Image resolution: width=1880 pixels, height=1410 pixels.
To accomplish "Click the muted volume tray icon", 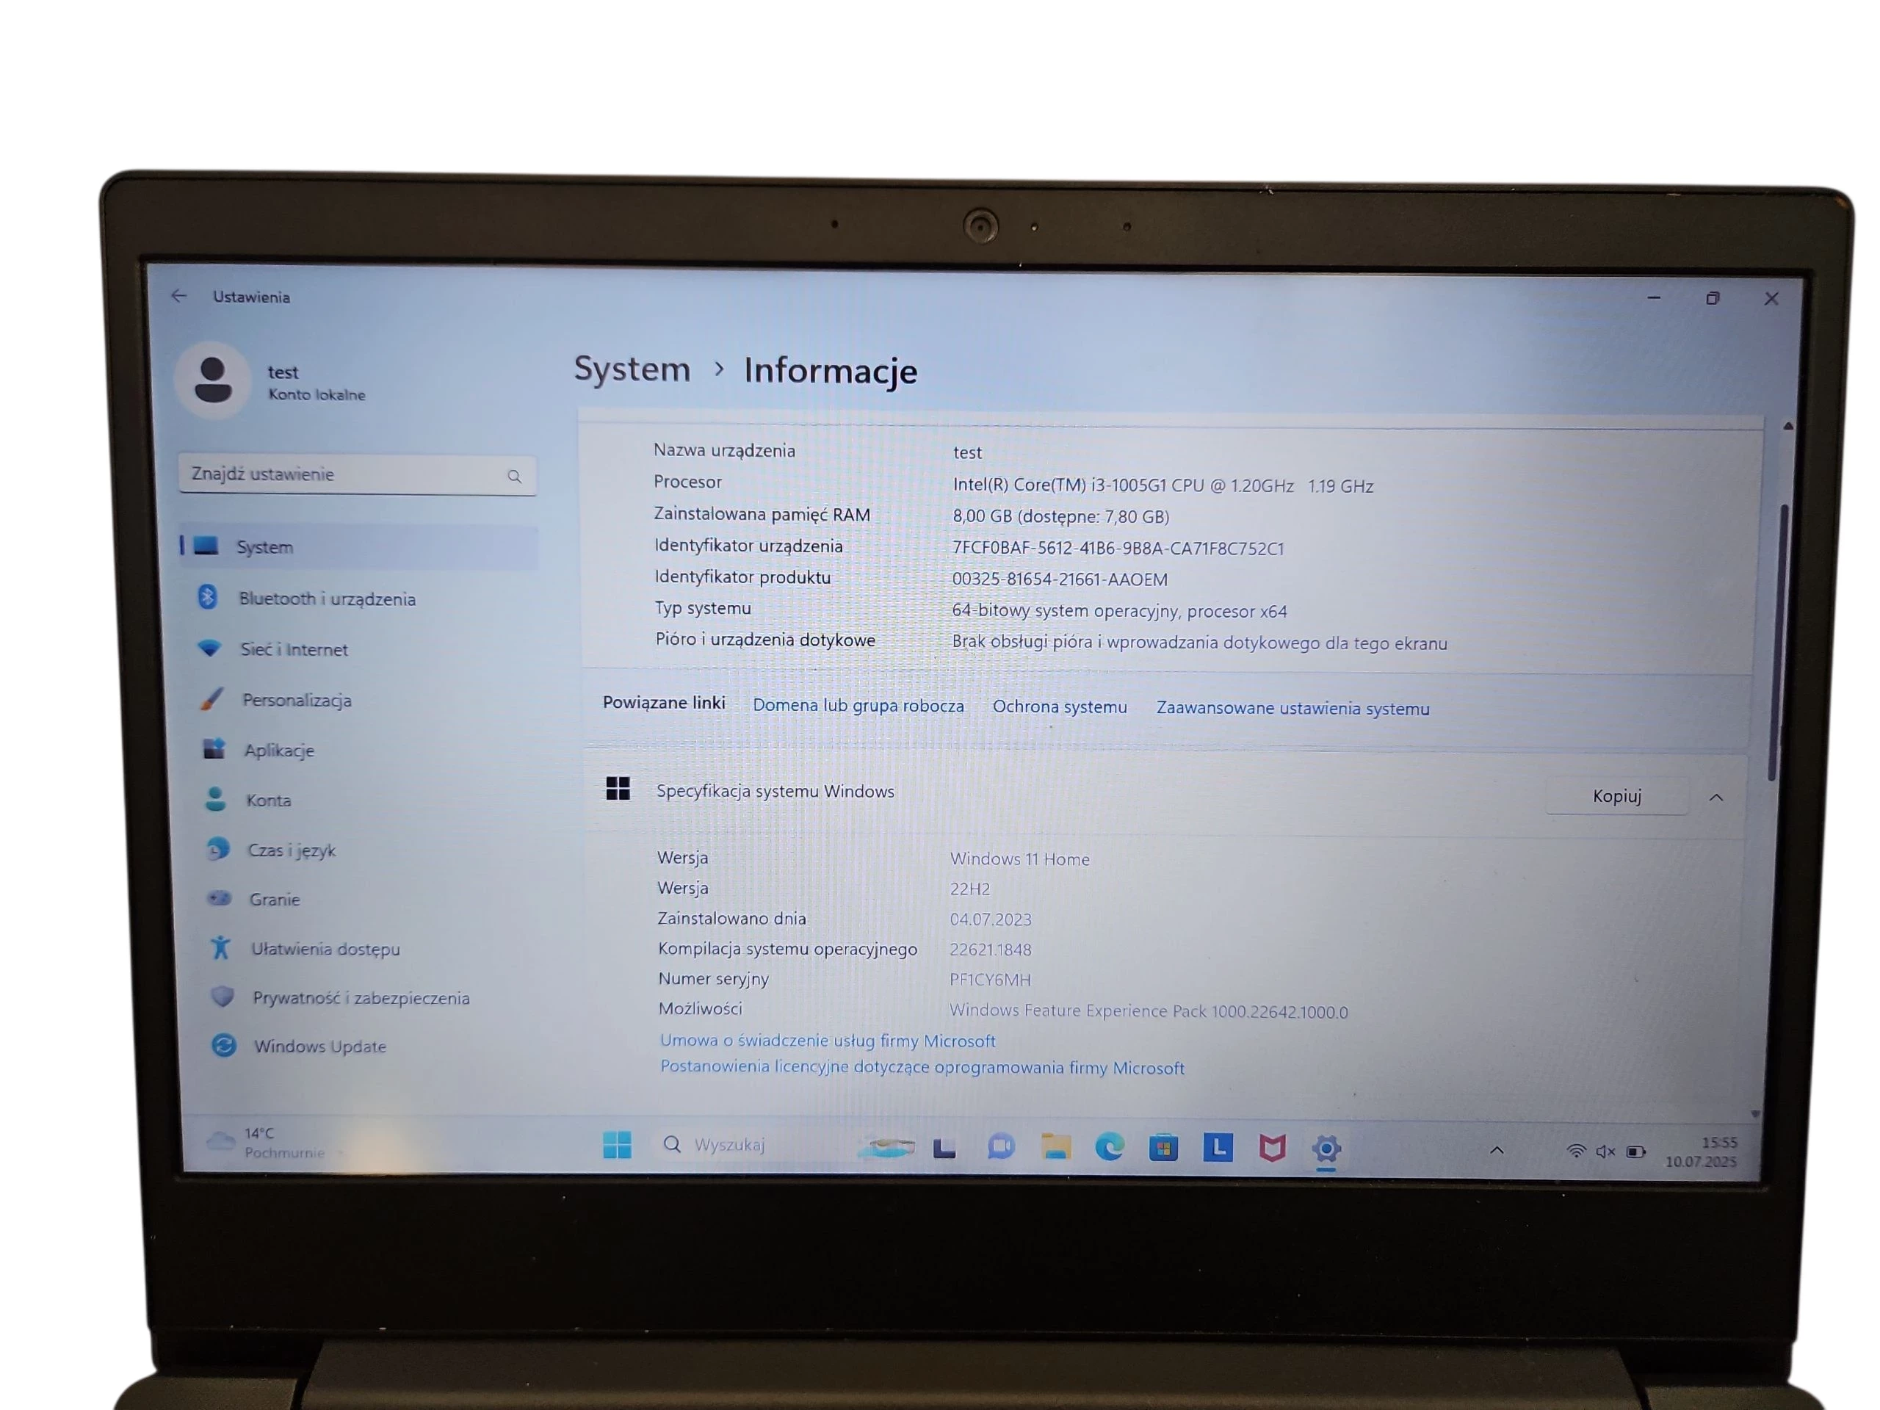I will coord(1605,1151).
